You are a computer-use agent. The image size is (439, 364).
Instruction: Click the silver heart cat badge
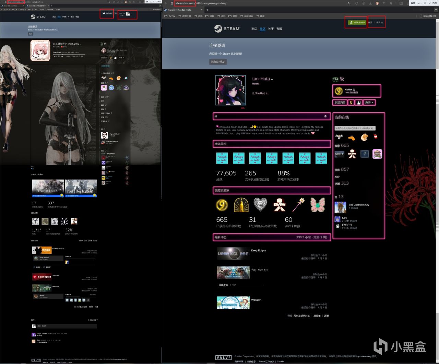coord(260,205)
